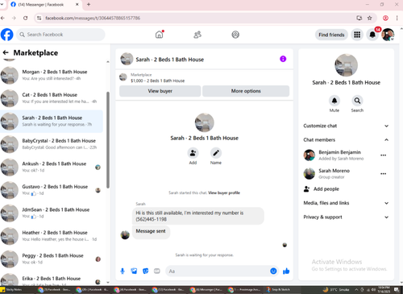Mute this chat with bell icon
403x294 pixels.
[x=334, y=101]
